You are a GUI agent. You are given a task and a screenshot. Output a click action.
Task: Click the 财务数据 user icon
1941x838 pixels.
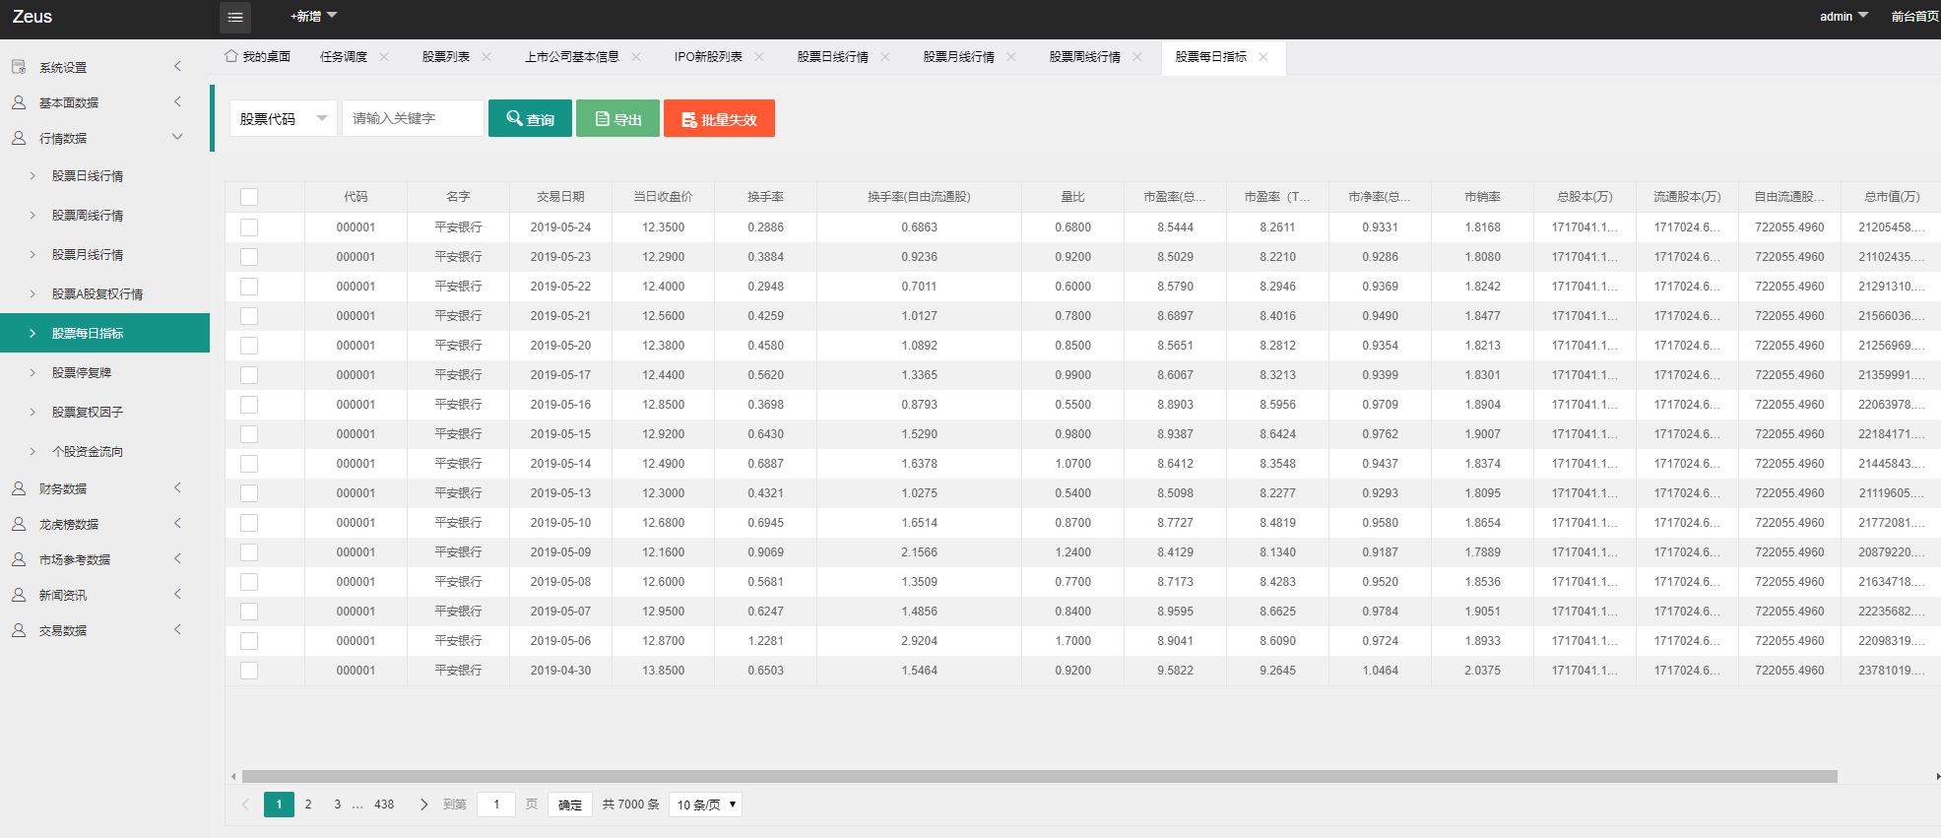click(19, 488)
